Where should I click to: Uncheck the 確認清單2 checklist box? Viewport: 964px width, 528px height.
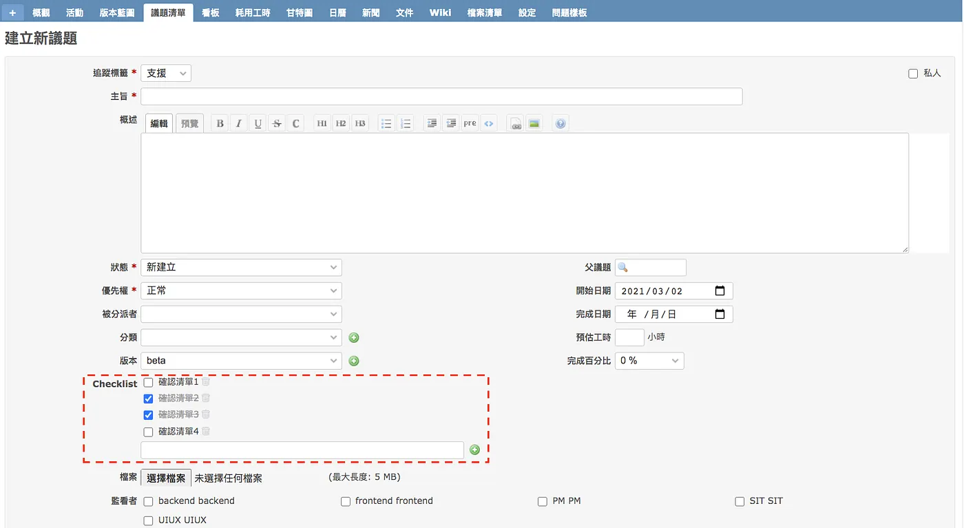tap(148, 399)
